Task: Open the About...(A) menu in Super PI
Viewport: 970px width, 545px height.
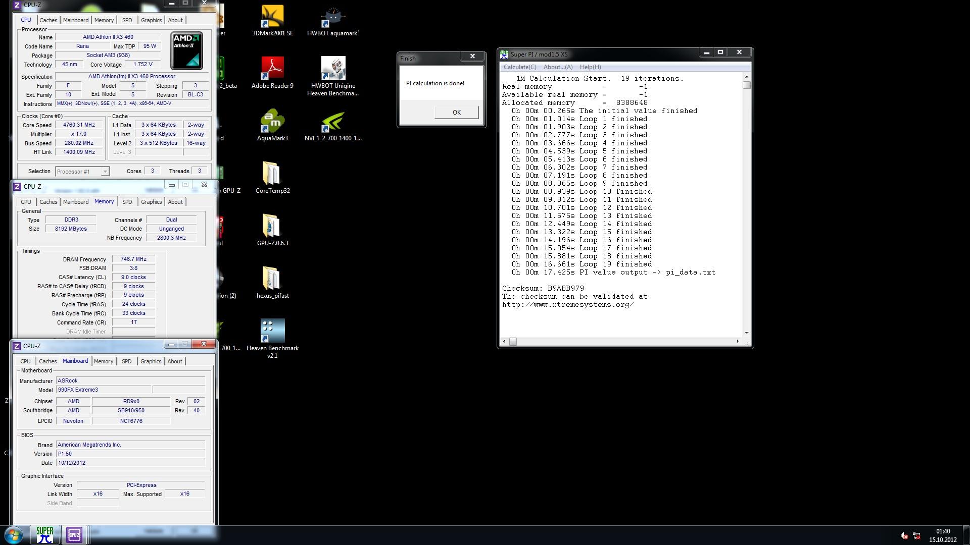Action: pos(558,67)
